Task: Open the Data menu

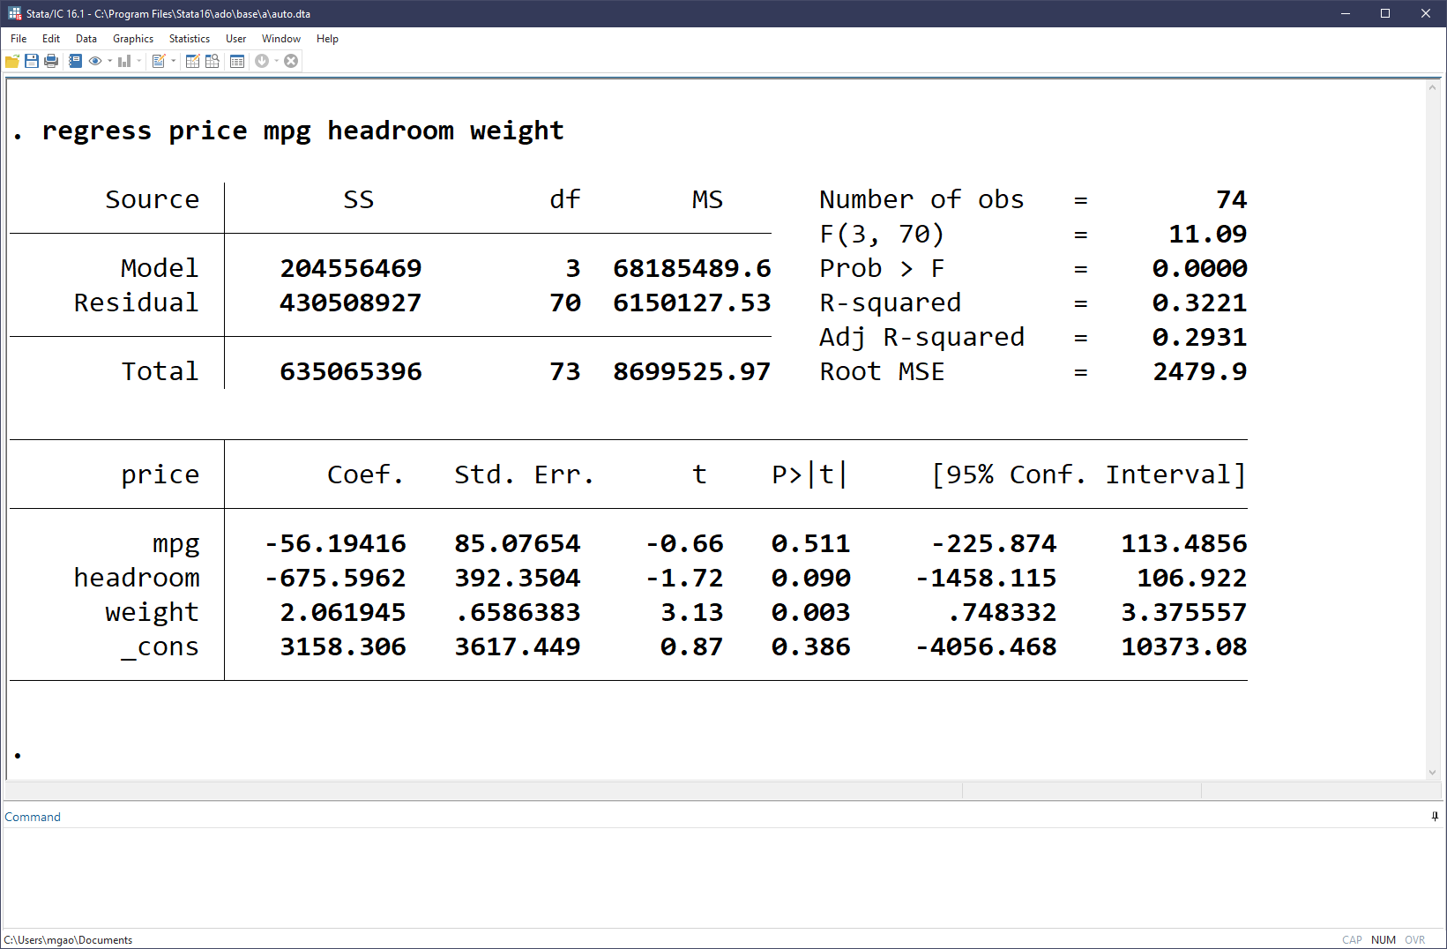Action: tap(86, 39)
